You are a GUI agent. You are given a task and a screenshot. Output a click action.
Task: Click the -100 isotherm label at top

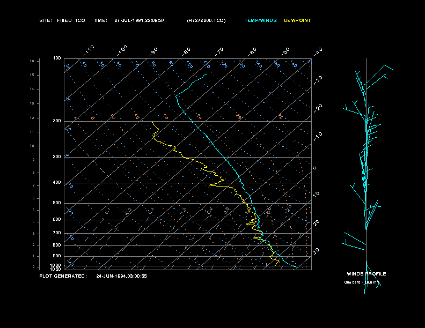click(122, 51)
